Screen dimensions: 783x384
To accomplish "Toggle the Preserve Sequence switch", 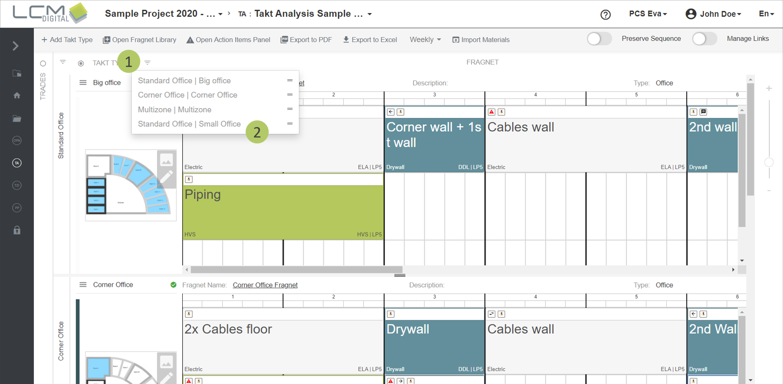I will coord(599,39).
